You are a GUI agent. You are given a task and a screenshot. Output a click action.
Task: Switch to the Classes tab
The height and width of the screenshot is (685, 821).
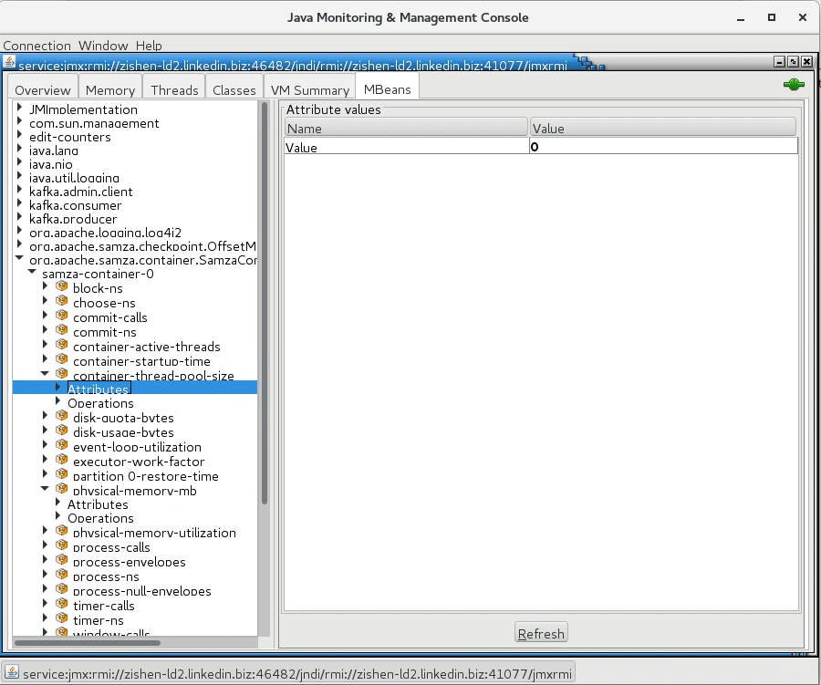tap(234, 90)
